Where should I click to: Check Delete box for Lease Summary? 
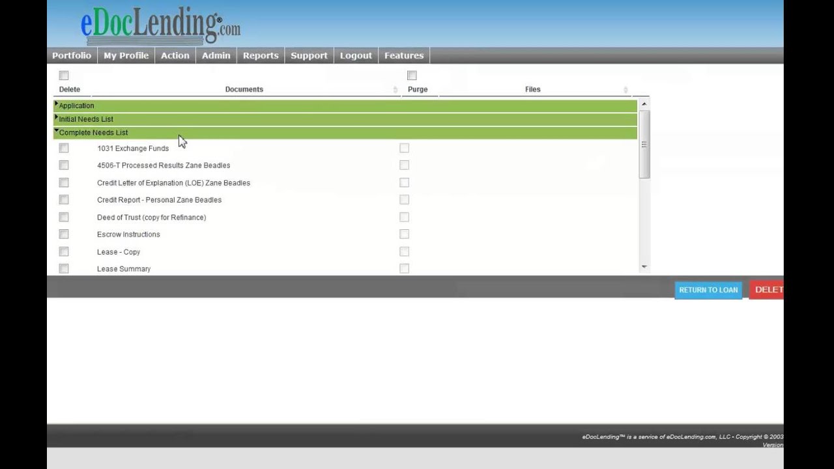64,268
